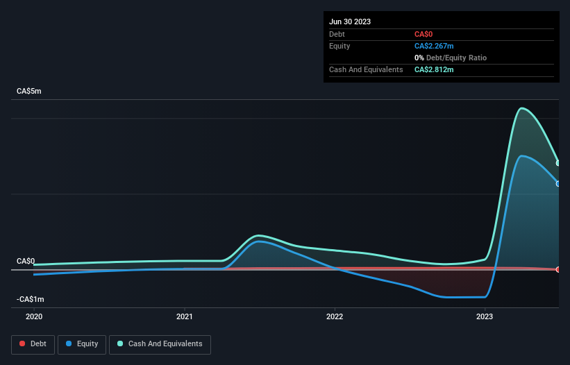570x365 pixels.
Task: Select the 2022 x-axis label
Action: [335, 316]
